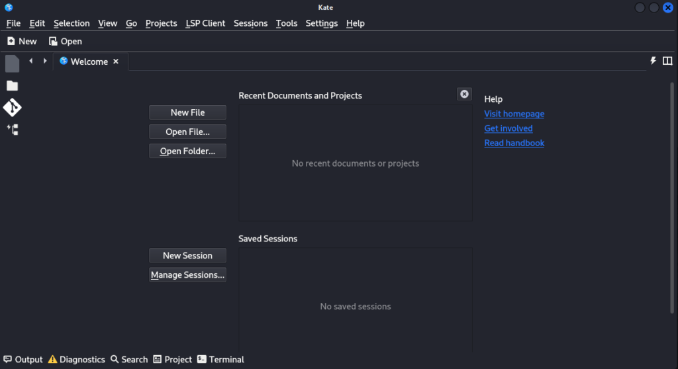Open the Go menu
The width and height of the screenshot is (678, 369).
click(132, 23)
